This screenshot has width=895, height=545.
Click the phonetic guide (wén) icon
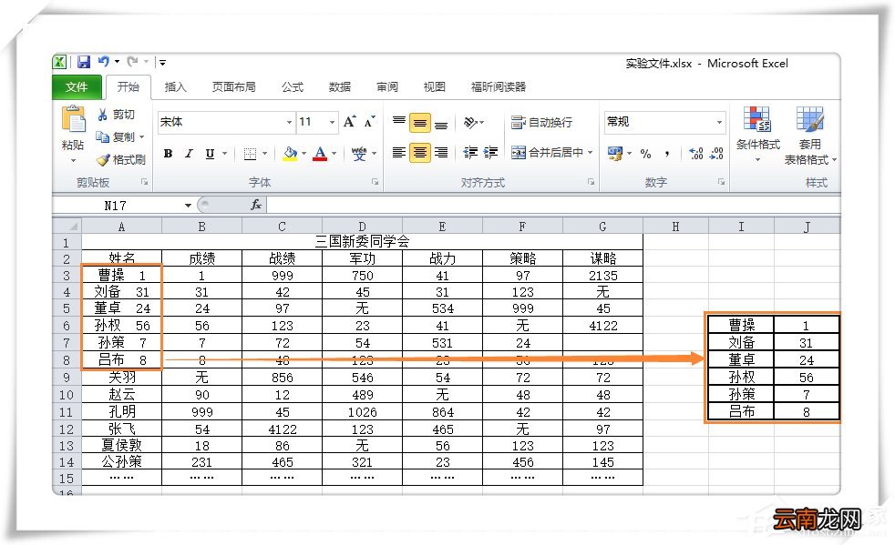(x=359, y=154)
